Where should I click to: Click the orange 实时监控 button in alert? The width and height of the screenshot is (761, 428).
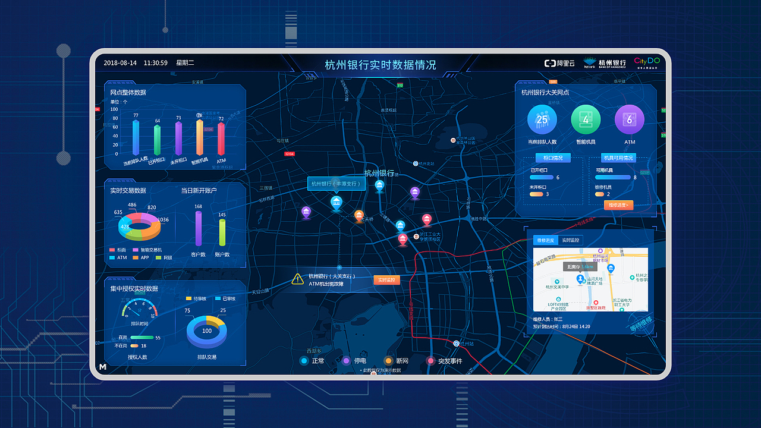pyautogui.click(x=386, y=280)
